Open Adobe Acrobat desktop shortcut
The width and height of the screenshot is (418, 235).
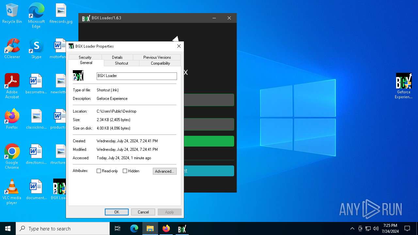[12, 86]
